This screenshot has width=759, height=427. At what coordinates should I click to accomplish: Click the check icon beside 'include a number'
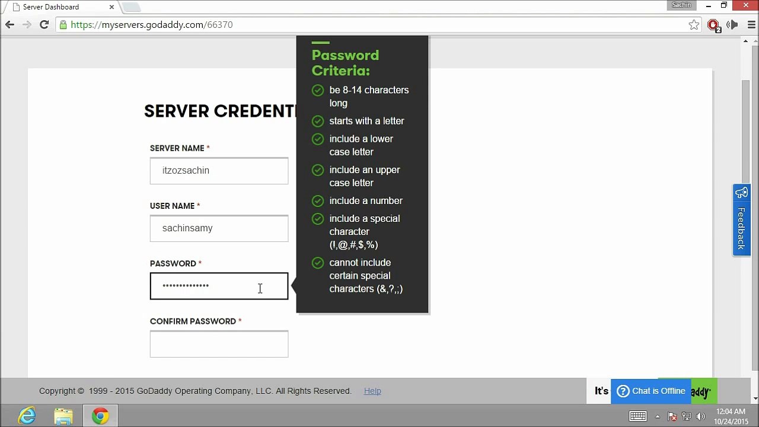(x=318, y=201)
